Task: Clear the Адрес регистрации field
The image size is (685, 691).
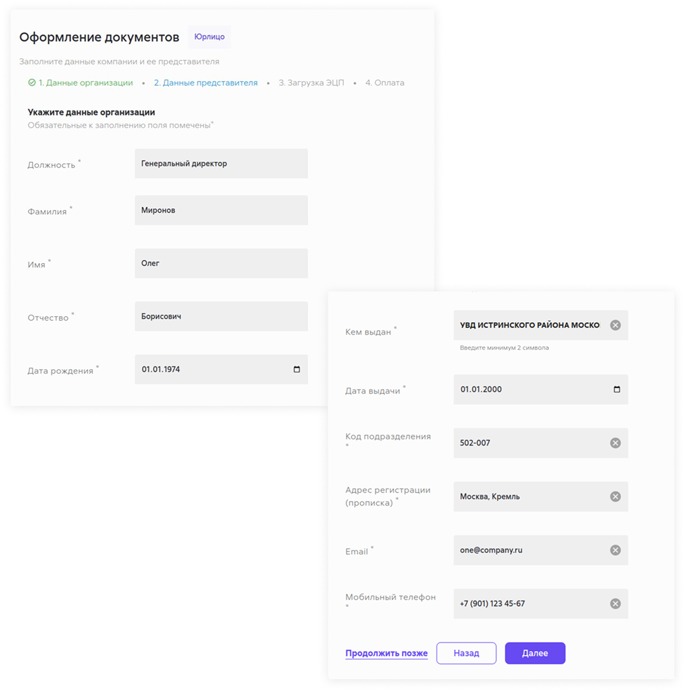Action: point(615,497)
